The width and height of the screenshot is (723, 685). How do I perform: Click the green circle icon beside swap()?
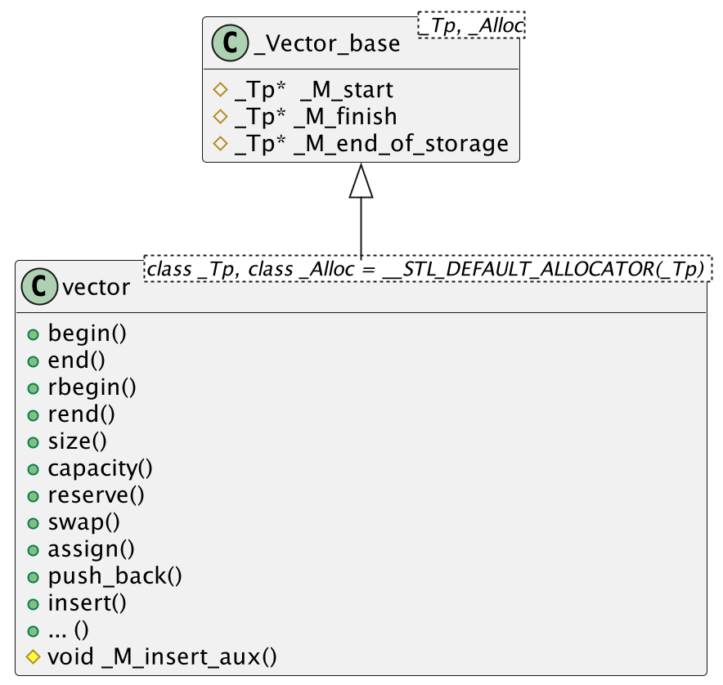(33, 523)
